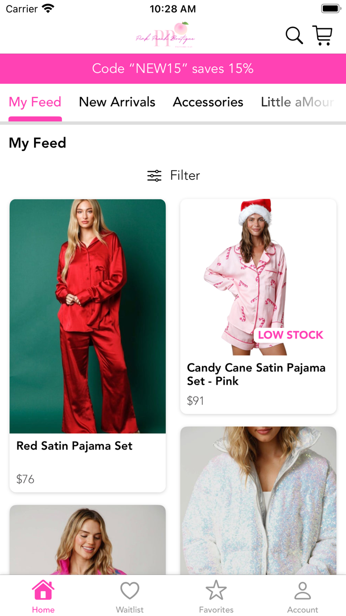
Task: Select the My Feed tab
Action: [35, 102]
